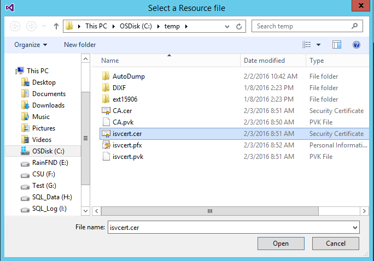Go up one folder level
Image resolution: width=374 pixels, height=261 pixels.
[x=56, y=26]
